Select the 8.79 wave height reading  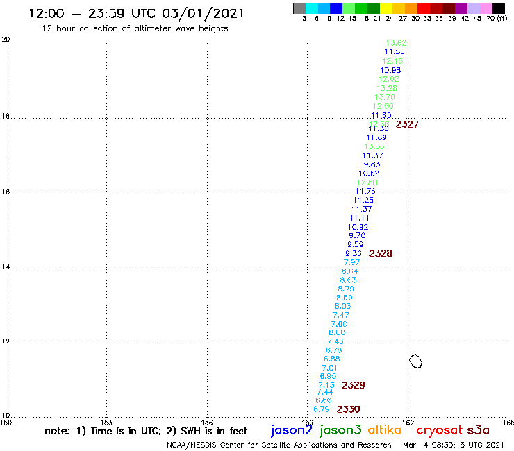(346, 289)
